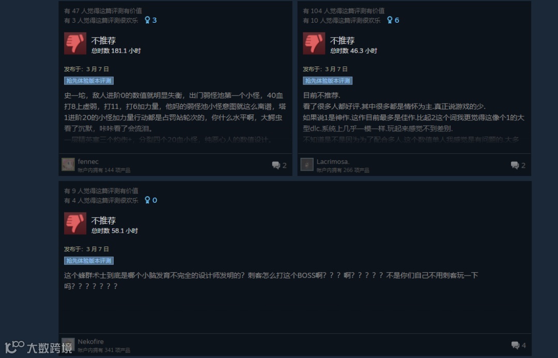Click early access tag on 58.1-hour review

(x=89, y=261)
